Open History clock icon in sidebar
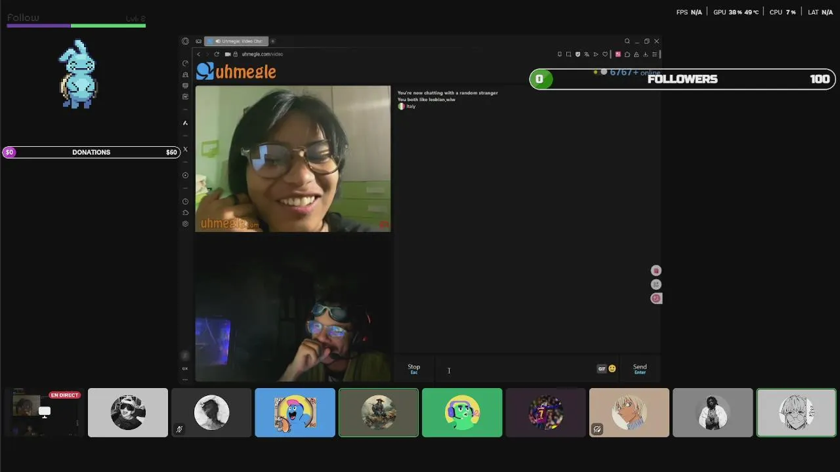Viewport: 840px width, 472px height. pyautogui.click(x=185, y=201)
